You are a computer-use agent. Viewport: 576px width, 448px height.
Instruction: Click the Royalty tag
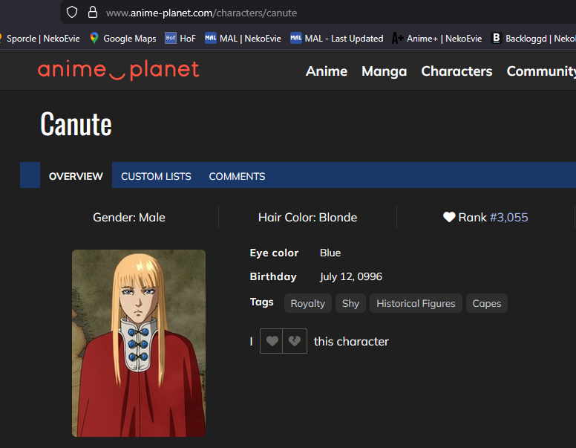point(308,303)
